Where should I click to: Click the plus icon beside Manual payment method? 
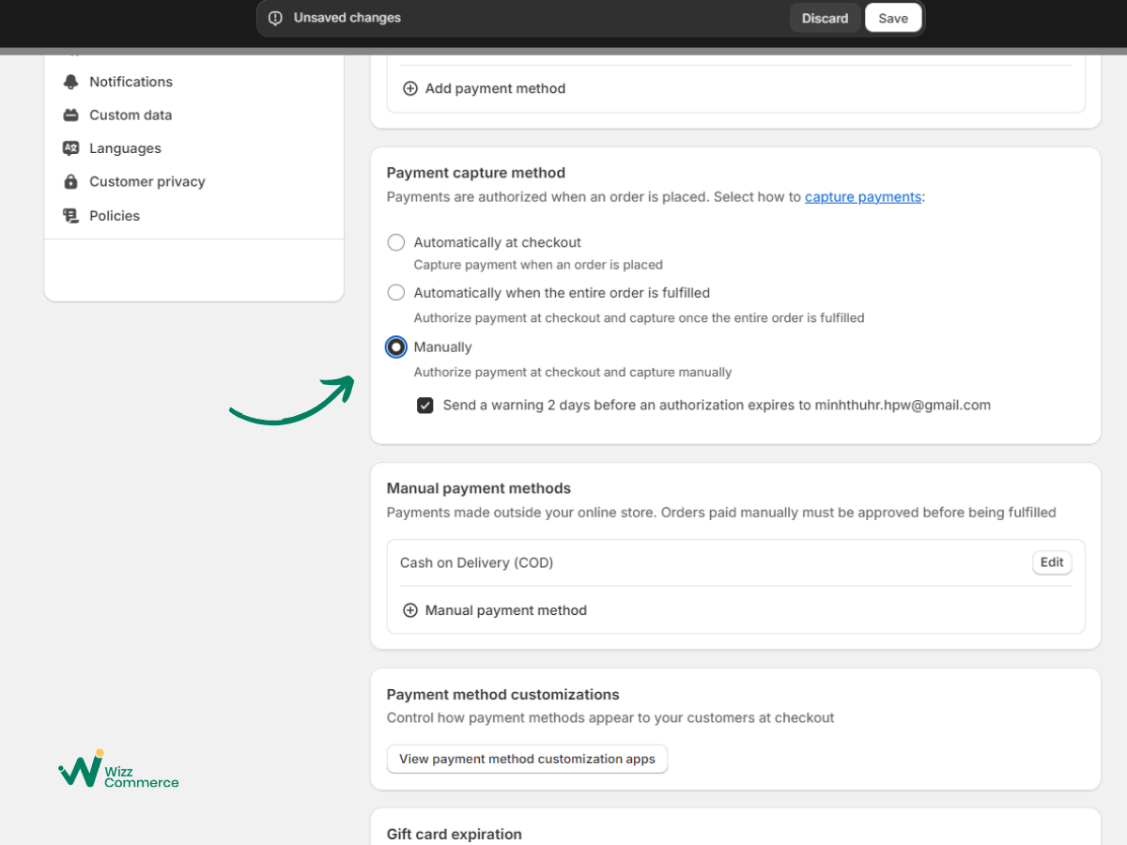click(x=410, y=610)
